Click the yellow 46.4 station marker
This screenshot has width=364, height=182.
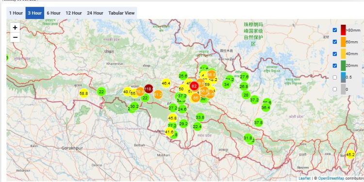[x=166, y=83]
